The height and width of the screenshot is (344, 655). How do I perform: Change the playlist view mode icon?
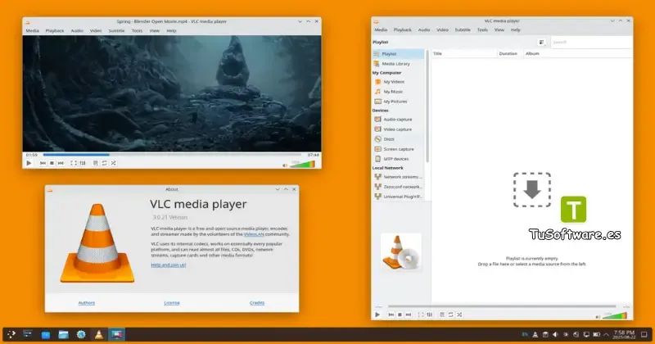(x=541, y=43)
